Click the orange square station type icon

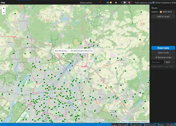click(111, 2)
